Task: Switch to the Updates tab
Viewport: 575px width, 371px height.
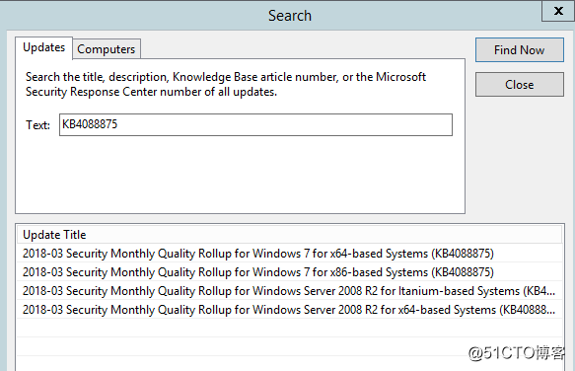Action: [43, 47]
